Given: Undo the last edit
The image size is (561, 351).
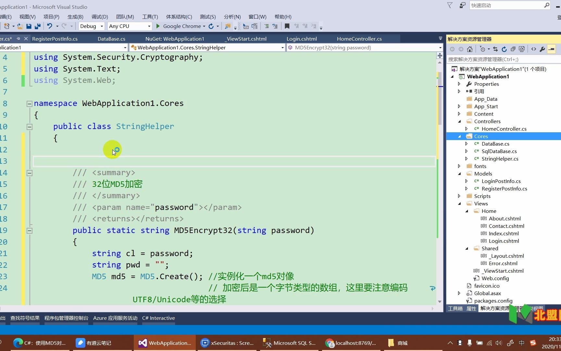Looking at the screenshot, I should tap(49, 26).
